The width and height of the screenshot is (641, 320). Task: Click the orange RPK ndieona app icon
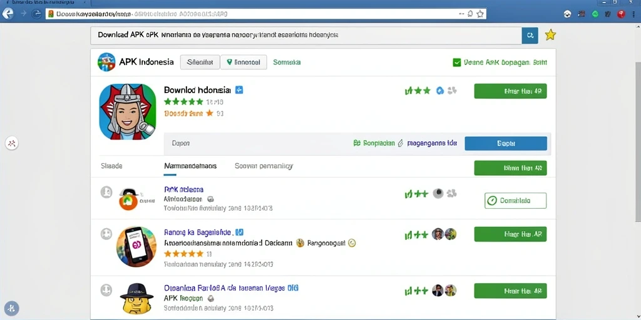click(x=128, y=200)
